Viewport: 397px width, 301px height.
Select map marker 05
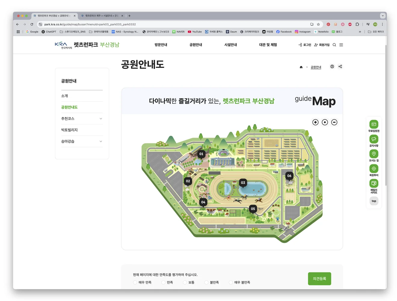253,209
